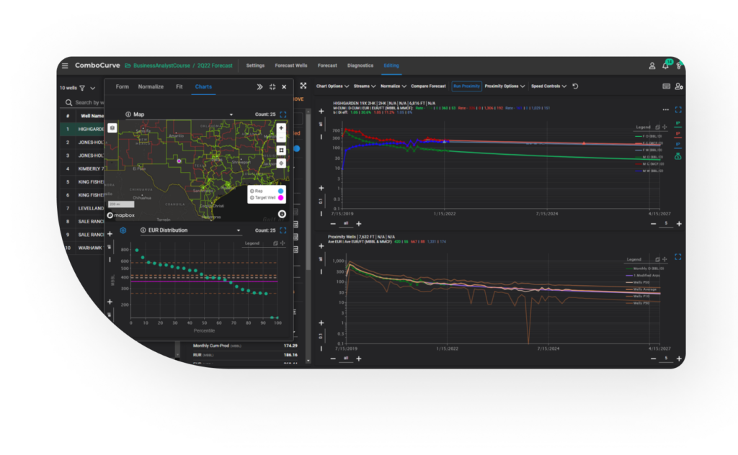The image size is (738, 455).
Task: Click the undo arrow next to Speed Controls
Action: point(574,86)
